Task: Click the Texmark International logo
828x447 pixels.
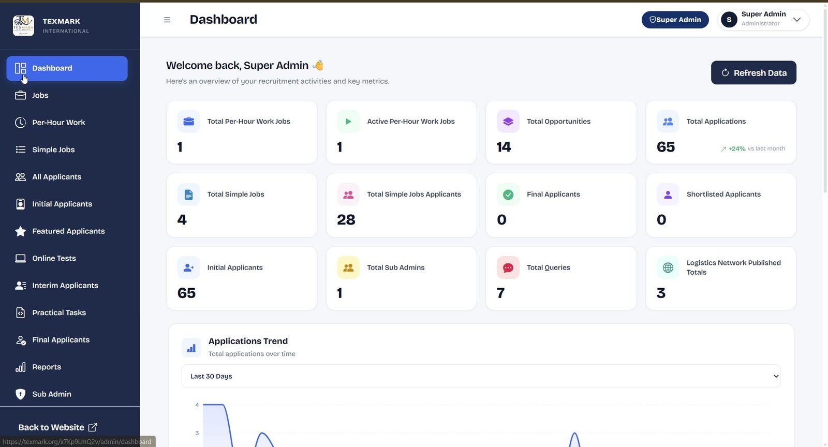Action: [23, 25]
